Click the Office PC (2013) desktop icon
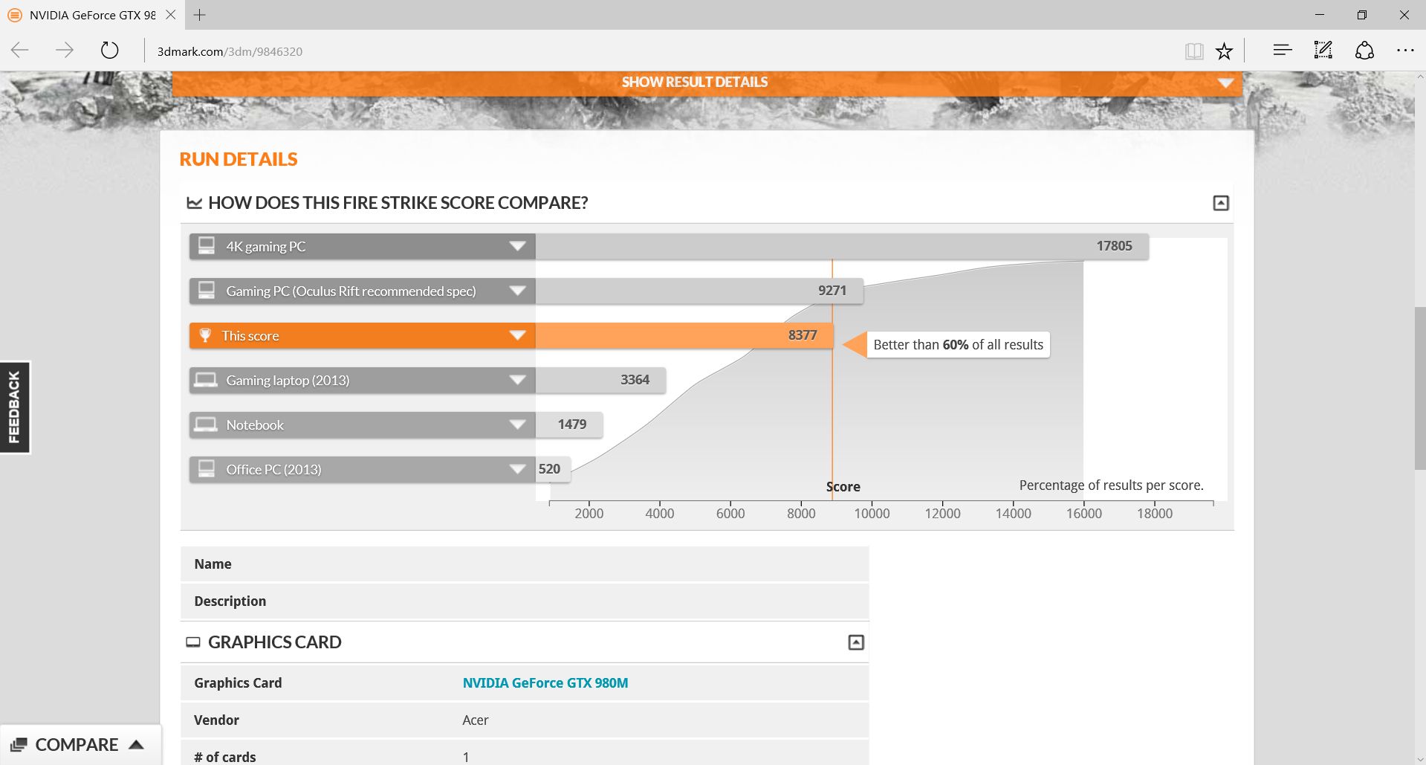Screen dimensions: 1426x765 [x=207, y=468]
